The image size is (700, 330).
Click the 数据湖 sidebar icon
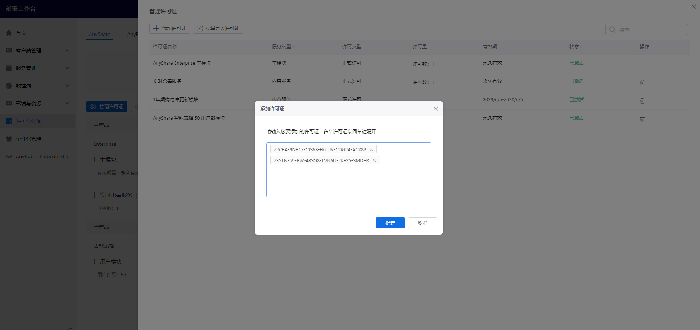[9, 86]
